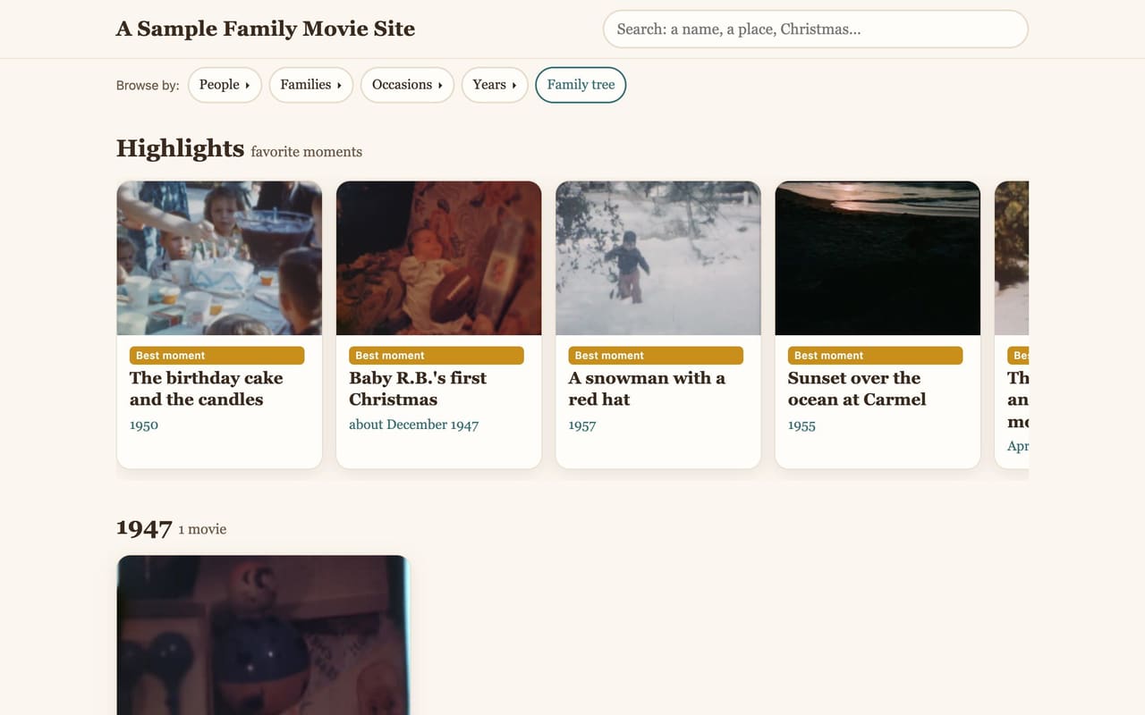
Task: Open the Occasions dropdown
Action: tap(407, 85)
